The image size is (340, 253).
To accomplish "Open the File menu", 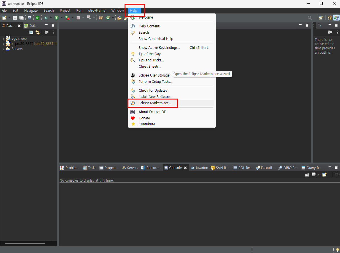I will tap(4, 11).
